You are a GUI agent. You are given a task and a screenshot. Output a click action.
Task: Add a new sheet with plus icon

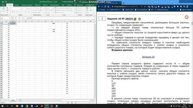(20, 100)
